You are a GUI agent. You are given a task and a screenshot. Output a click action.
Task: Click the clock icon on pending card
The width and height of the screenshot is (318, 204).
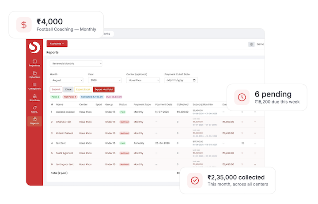pos(242,97)
